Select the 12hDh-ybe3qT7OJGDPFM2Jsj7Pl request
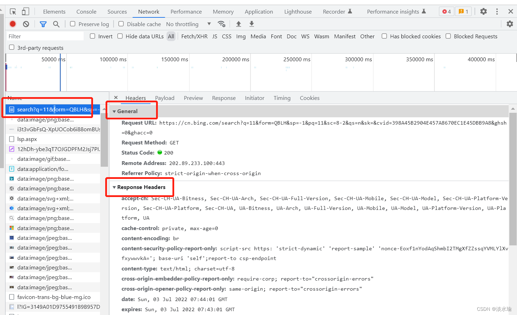Image resolution: width=517 pixels, height=315 pixels. (53, 149)
